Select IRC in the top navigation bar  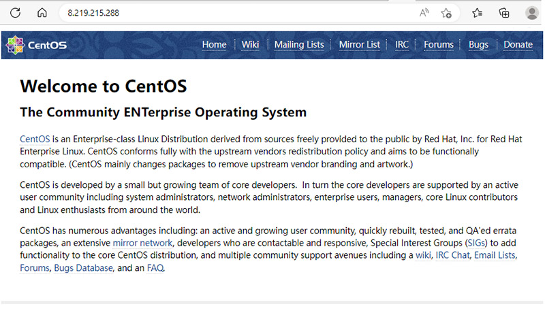coord(402,45)
